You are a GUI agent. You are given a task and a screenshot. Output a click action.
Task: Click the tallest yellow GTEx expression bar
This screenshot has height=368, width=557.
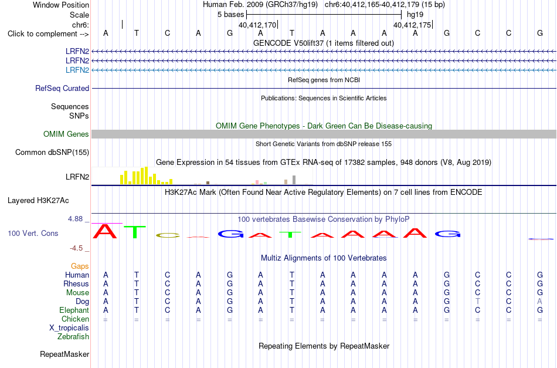pyautogui.click(x=146, y=175)
